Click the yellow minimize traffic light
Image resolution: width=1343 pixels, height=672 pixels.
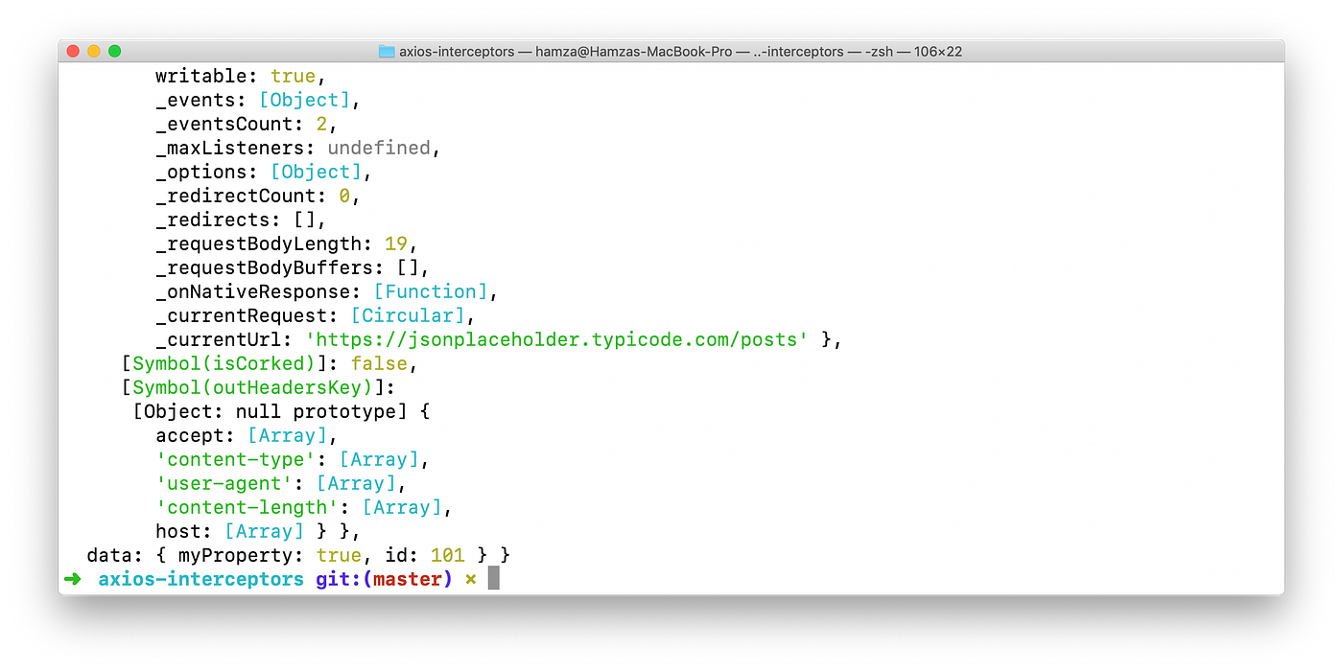(x=93, y=51)
